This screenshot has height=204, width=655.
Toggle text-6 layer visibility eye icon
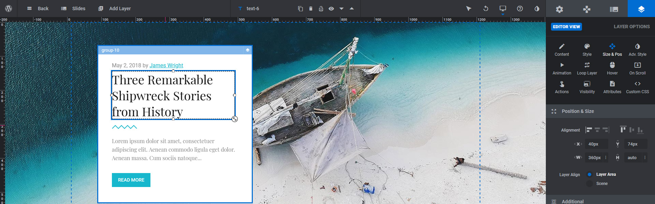pos(331,8)
